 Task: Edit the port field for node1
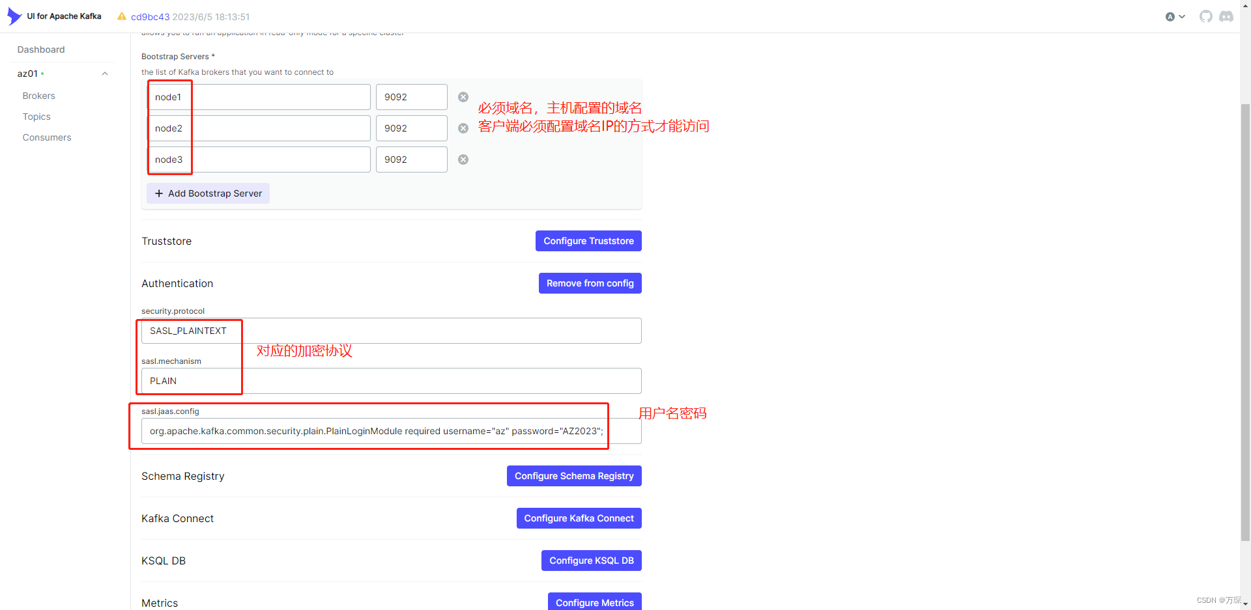(x=412, y=97)
